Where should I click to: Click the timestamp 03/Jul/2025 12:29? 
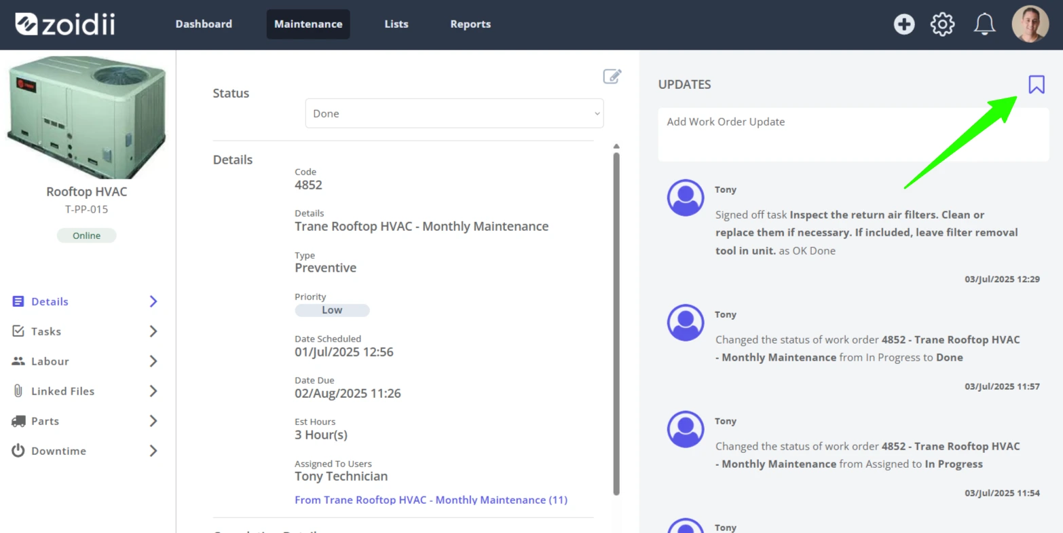[x=1002, y=279]
